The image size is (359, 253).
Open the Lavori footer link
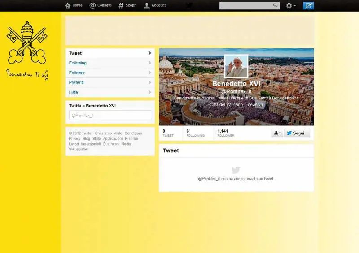(74, 144)
